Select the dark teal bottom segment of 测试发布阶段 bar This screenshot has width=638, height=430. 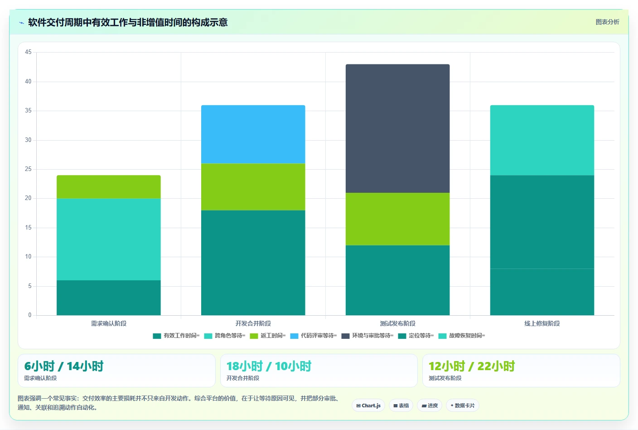[x=398, y=280]
